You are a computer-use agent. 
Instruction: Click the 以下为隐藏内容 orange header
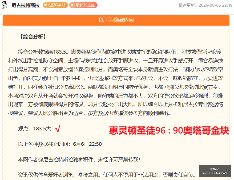tap(116, 20)
